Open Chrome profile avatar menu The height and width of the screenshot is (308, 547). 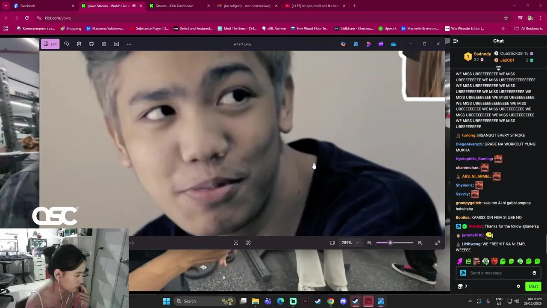point(530,18)
